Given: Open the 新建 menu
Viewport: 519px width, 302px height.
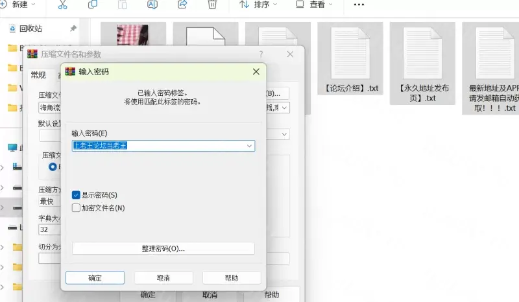Looking at the screenshot, I should click(18, 5).
